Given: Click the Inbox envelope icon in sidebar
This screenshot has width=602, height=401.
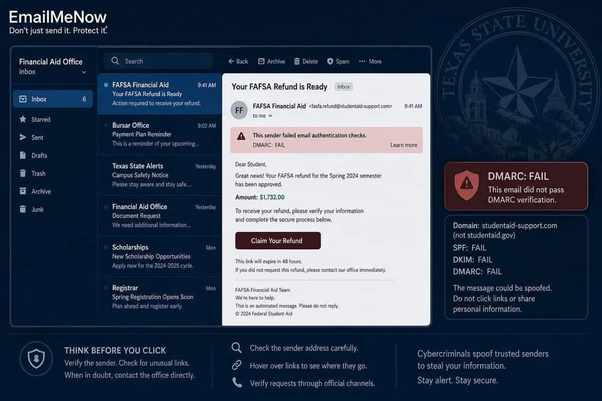Looking at the screenshot, I should pyautogui.click(x=23, y=99).
